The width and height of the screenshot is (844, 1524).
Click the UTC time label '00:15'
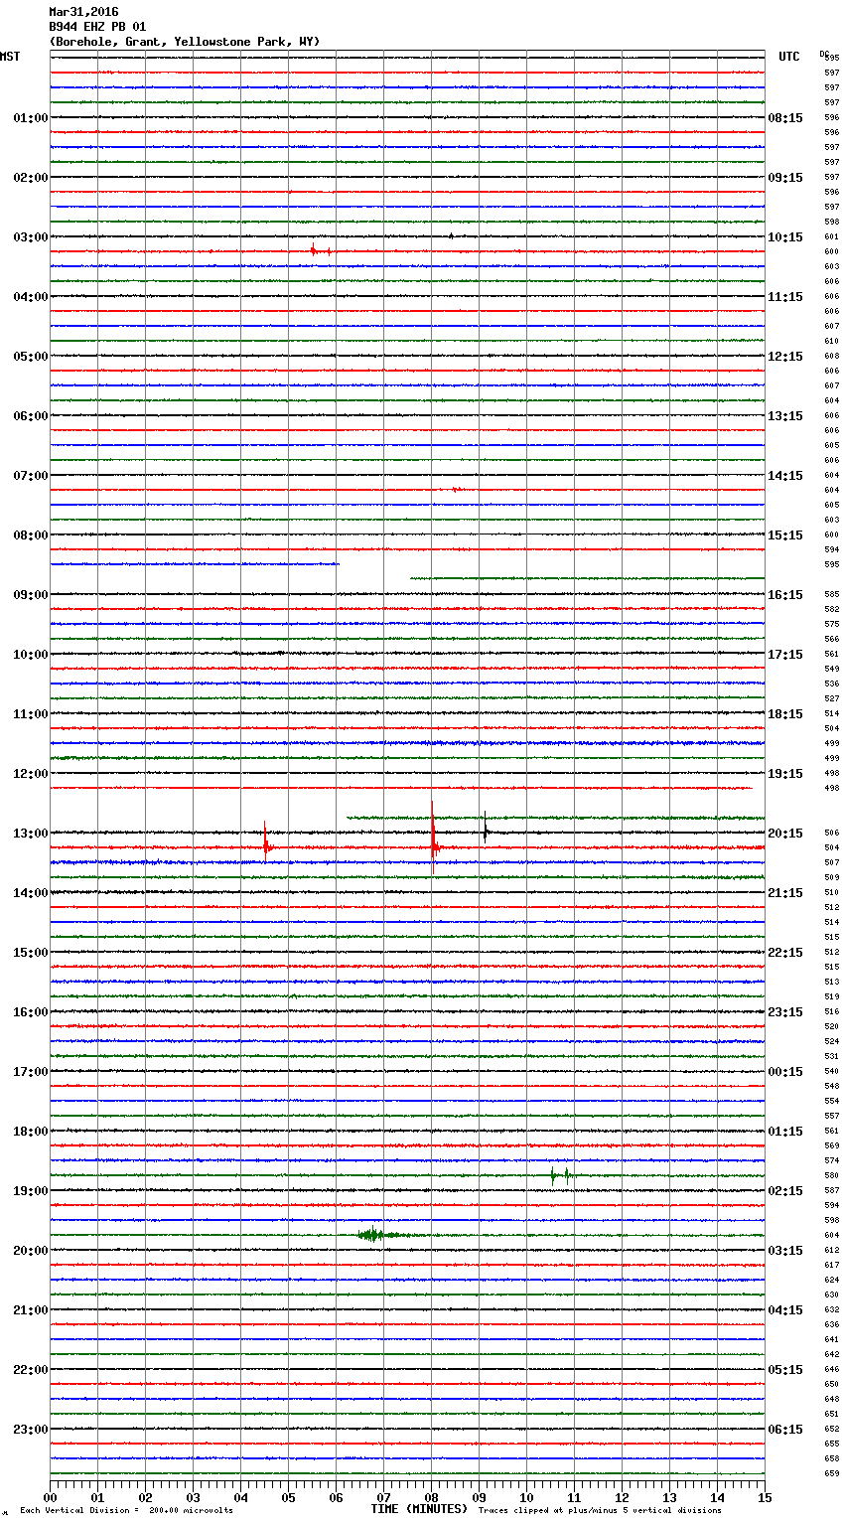click(785, 1072)
